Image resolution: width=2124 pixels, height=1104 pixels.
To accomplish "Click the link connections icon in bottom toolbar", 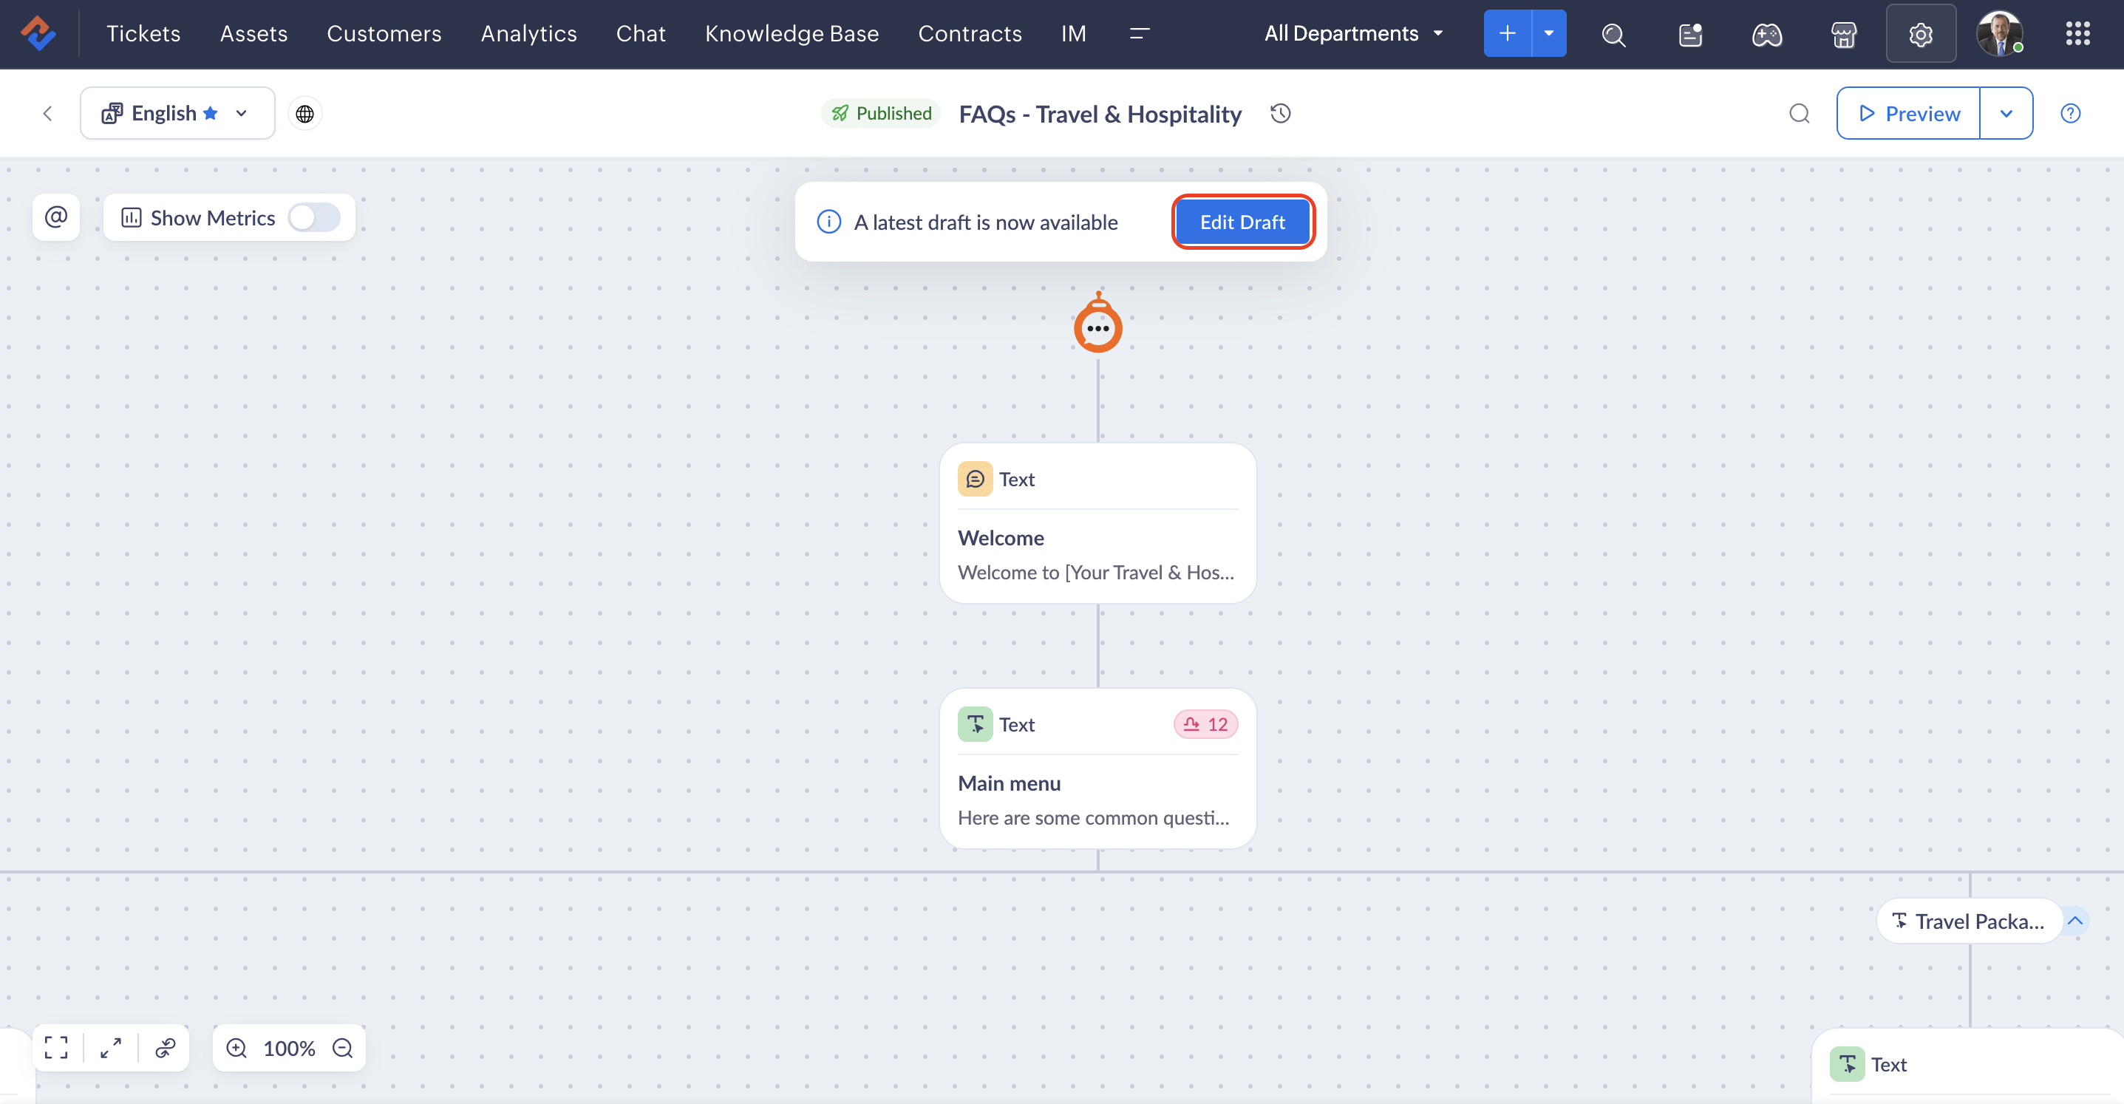I will [165, 1047].
